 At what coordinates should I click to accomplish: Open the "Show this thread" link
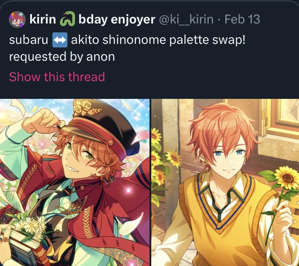(x=57, y=77)
